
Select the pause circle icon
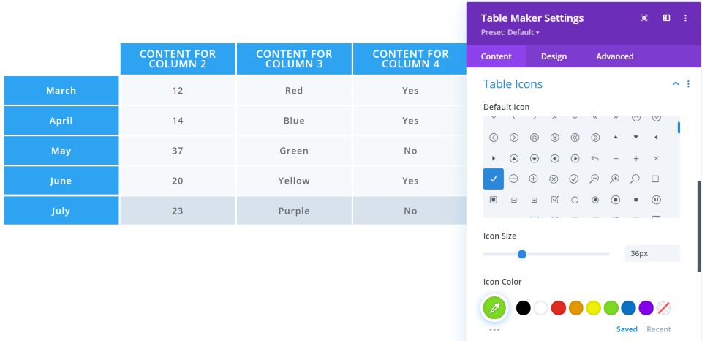656,200
